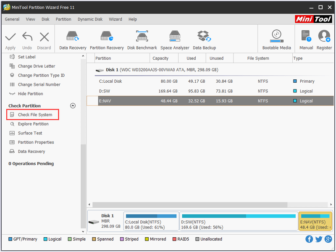Click the D:SW partition bar in disk map
This screenshot has height=252, width=336.
click(239, 221)
